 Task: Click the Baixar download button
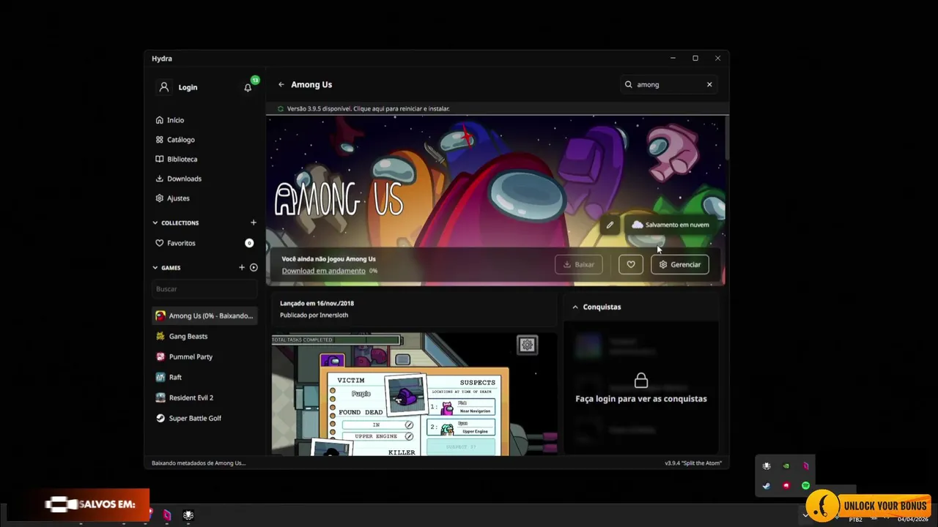pos(578,264)
